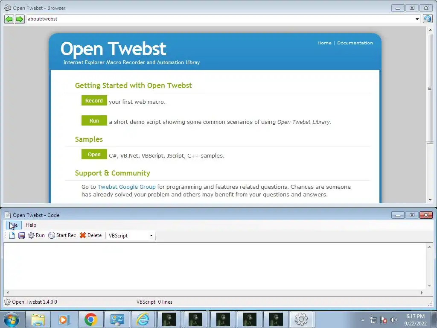The image size is (437, 328).
Task: Minimize the Open Twebst Browser window
Action: [x=398, y=8]
